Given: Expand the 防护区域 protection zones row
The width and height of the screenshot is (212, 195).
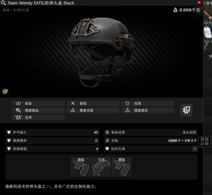Looking at the screenshot, I should pyautogui.click(x=151, y=149).
